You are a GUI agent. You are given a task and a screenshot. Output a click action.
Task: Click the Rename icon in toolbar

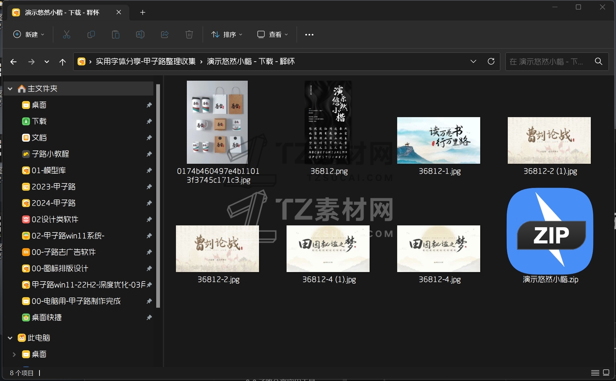(140, 34)
